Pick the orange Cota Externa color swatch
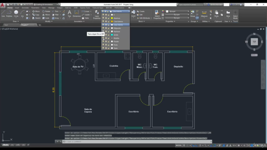Viewport: 267px width, 150px height. [112, 21]
